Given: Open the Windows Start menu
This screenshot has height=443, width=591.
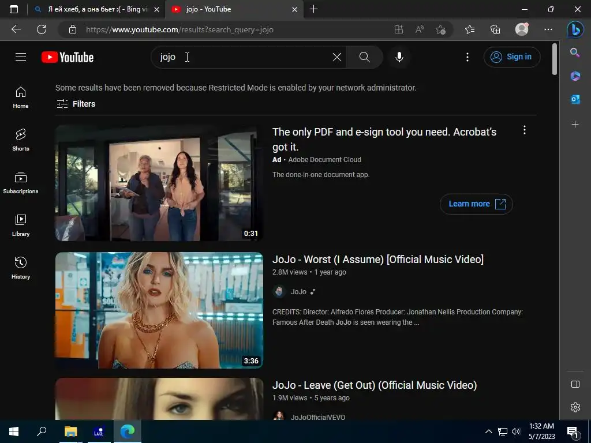Looking at the screenshot, I should [14, 431].
